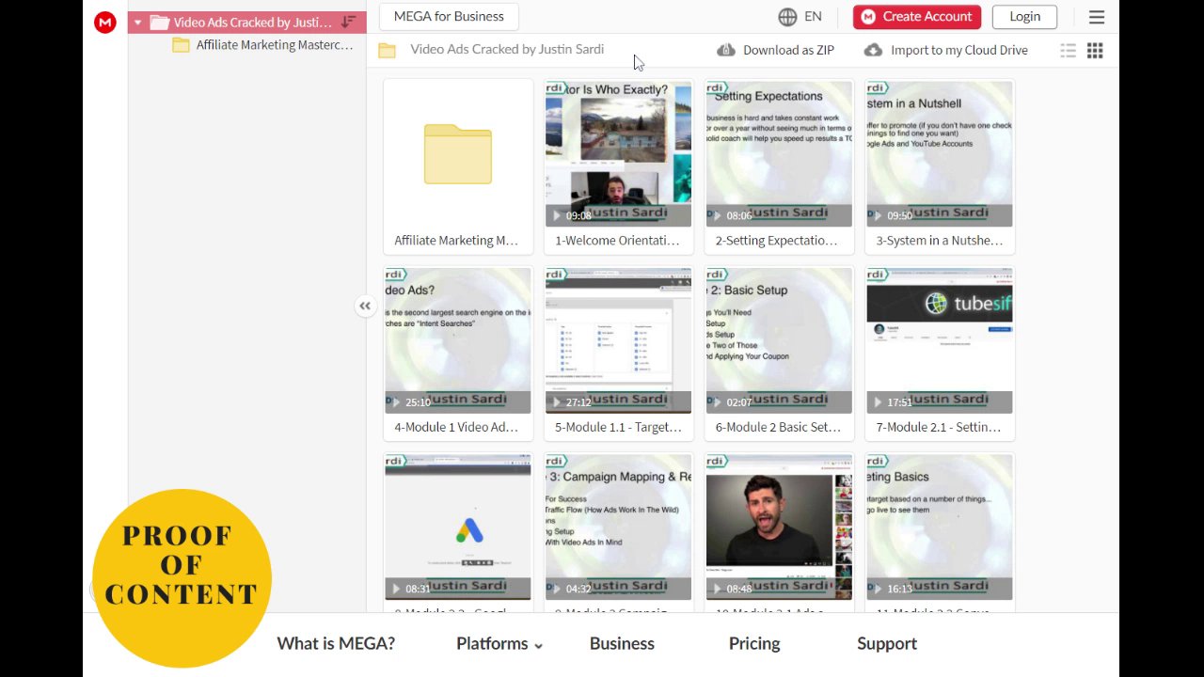Toggle sort order icon in tree header

point(348,22)
